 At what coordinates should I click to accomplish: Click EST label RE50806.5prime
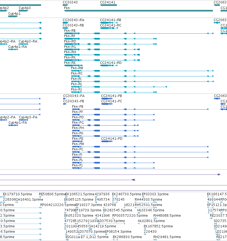[52, 194]
